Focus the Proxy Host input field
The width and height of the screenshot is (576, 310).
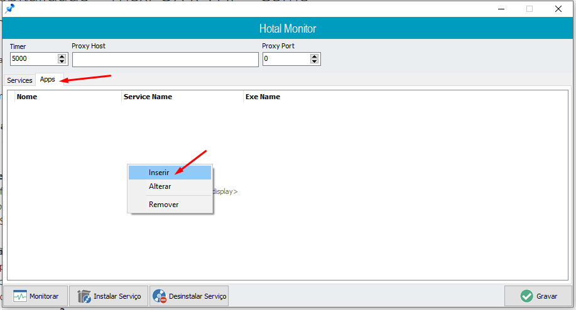[165, 60]
